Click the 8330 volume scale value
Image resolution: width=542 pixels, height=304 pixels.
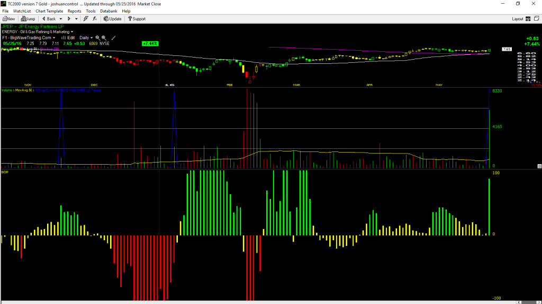(x=497, y=91)
